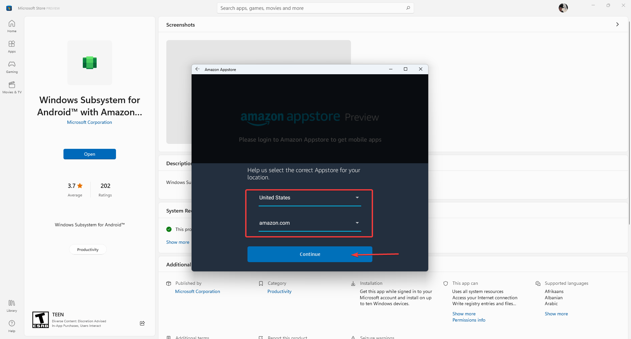631x339 pixels.
Task: Open Movies & TV section
Action: [x=12, y=87]
